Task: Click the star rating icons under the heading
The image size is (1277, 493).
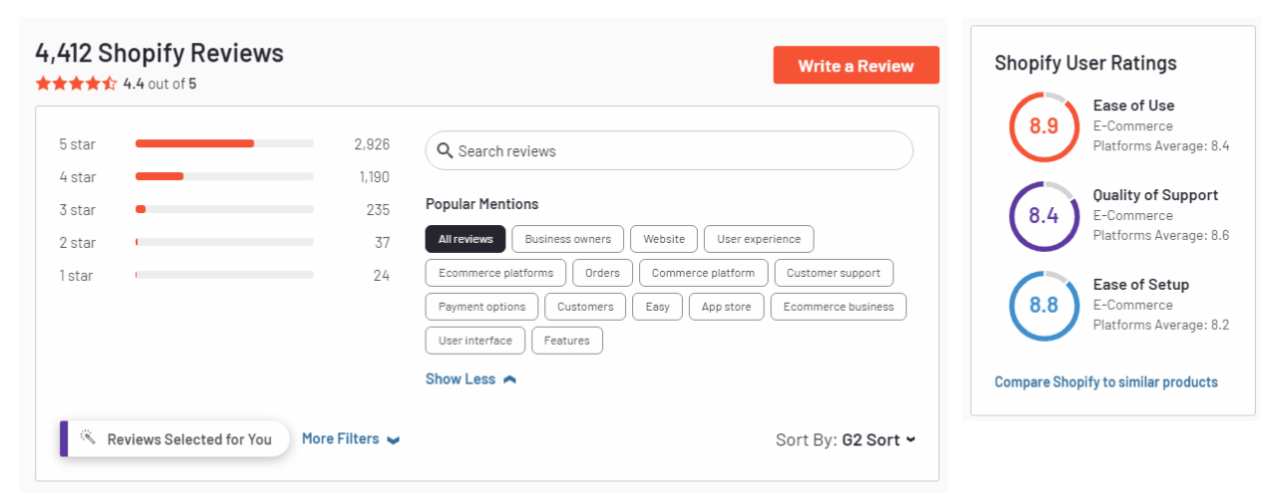Action: [77, 84]
